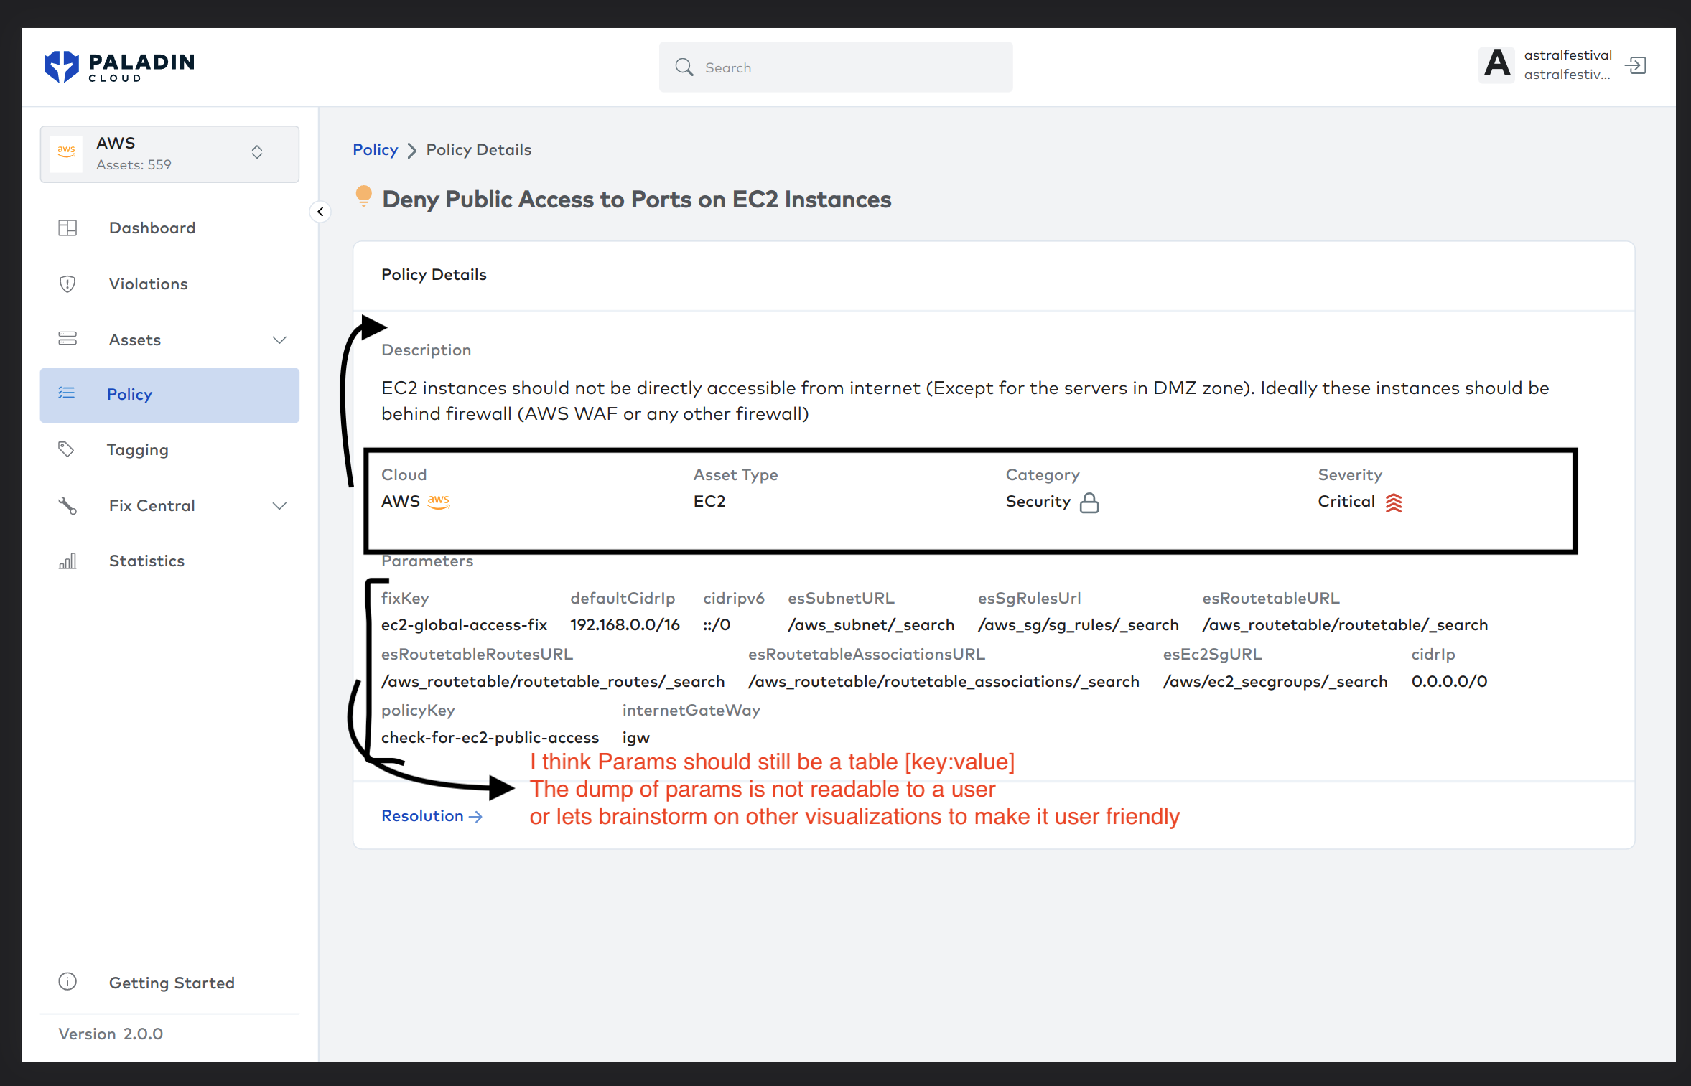Click the Policy breadcrumb link
1691x1086 pixels.
pyautogui.click(x=375, y=149)
